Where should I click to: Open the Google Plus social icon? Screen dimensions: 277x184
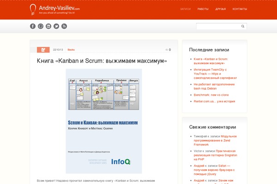coord(41,26)
